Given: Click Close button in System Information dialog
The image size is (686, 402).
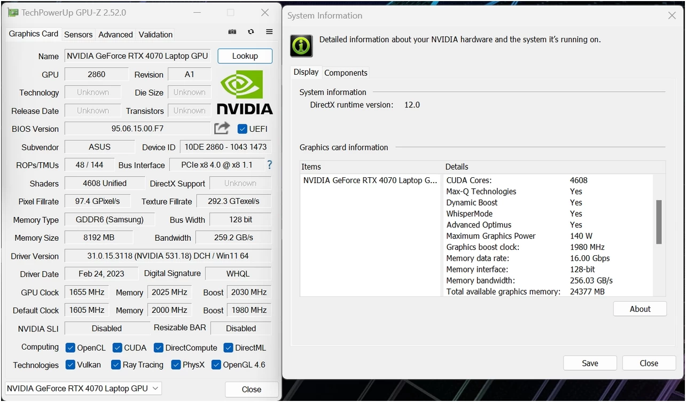Looking at the screenshot, I should pos(649,363).
